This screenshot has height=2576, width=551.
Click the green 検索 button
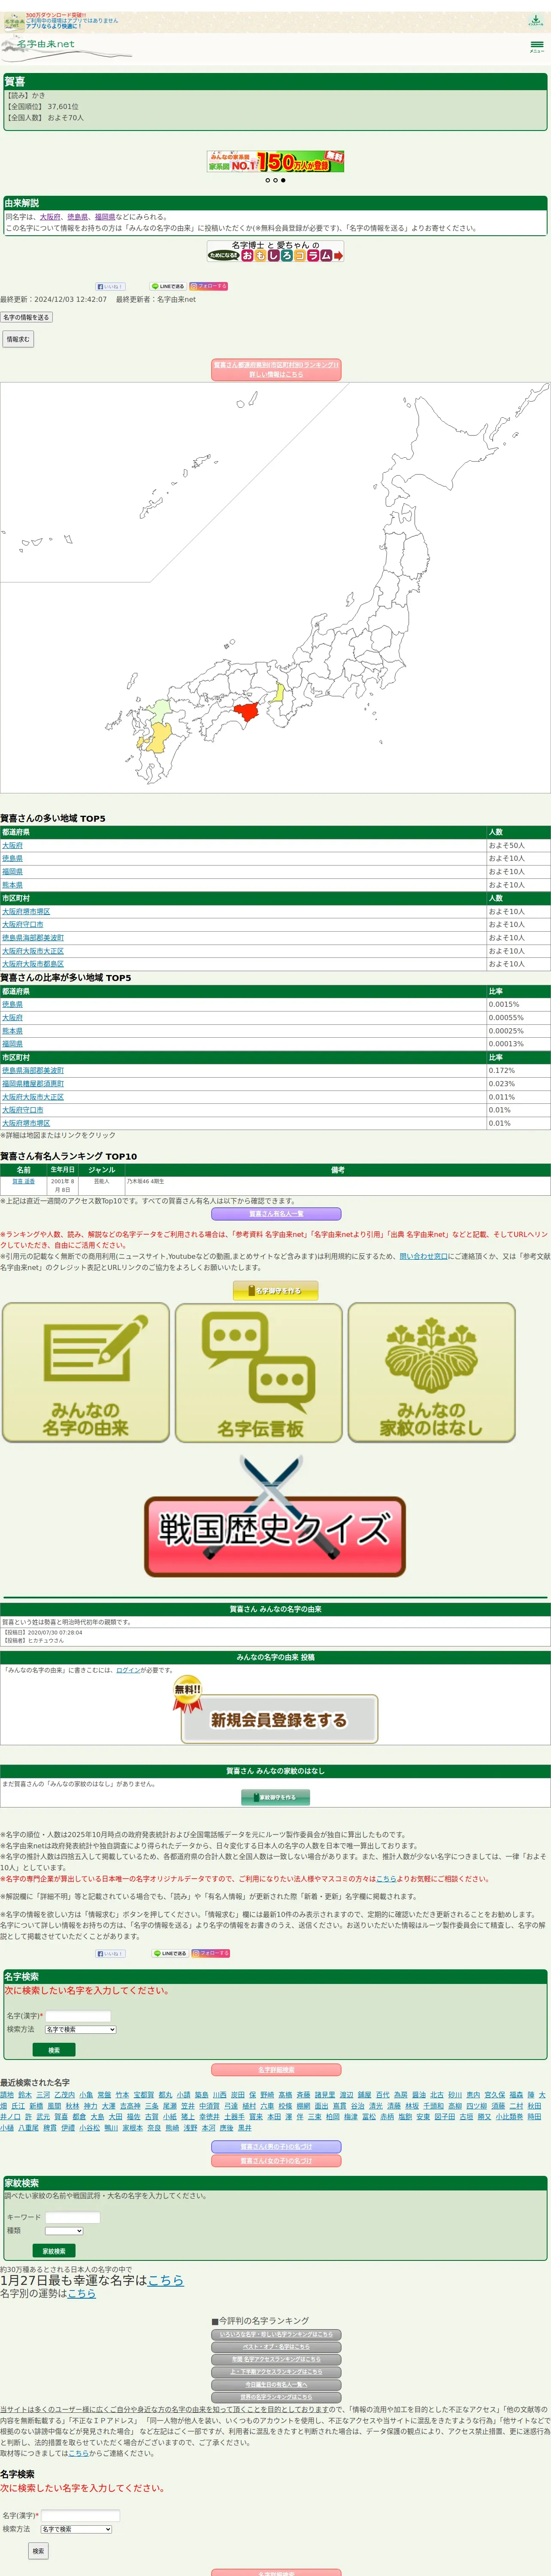(x=54, y=2050)
